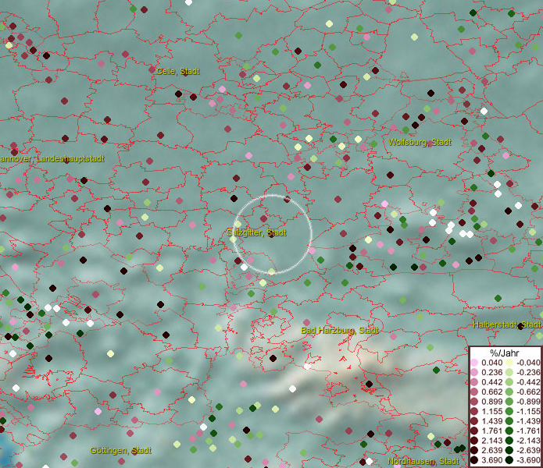Click legend value 0.236

[x=491, y=372]
